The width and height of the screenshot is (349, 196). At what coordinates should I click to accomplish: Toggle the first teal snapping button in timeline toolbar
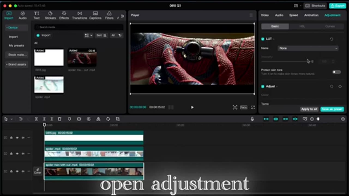[x=266, y=119]
